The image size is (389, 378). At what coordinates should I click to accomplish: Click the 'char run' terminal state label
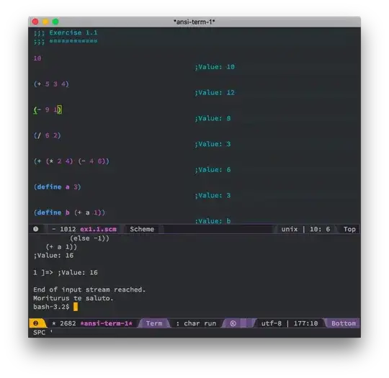pos(200,323)
